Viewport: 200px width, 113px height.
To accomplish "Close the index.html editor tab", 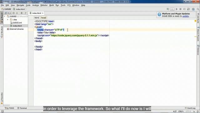I will [43, 13].
